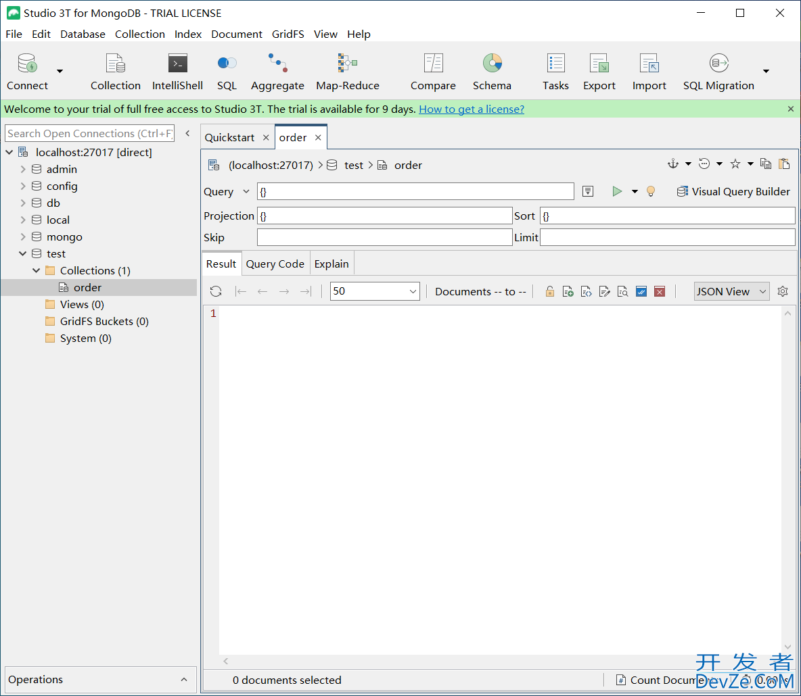Dismiss the trial welcome banner

[791, 109]
